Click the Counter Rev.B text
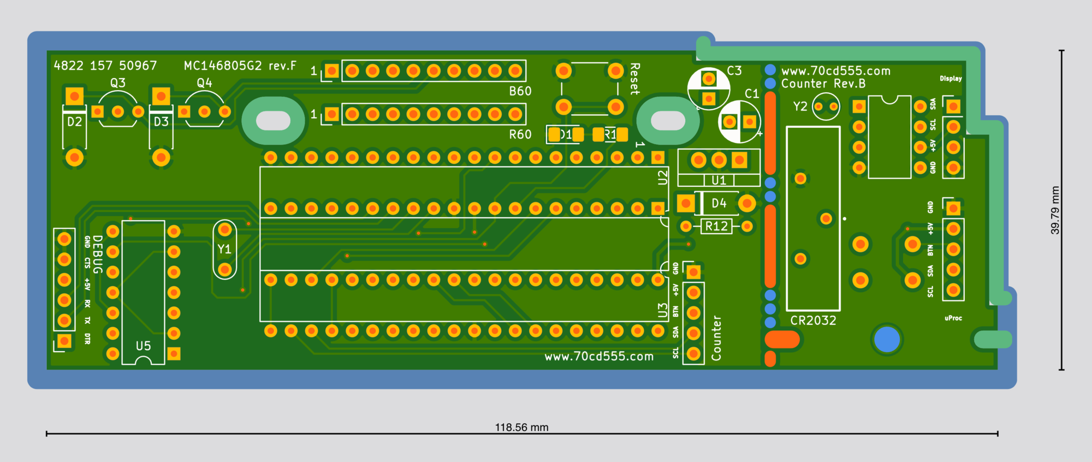This screenshot has width=1092, height=462. coord(823,84)
